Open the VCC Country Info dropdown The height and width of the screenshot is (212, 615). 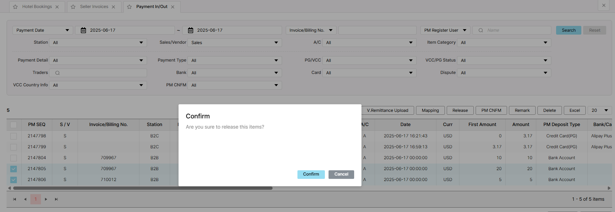(98, 85)
